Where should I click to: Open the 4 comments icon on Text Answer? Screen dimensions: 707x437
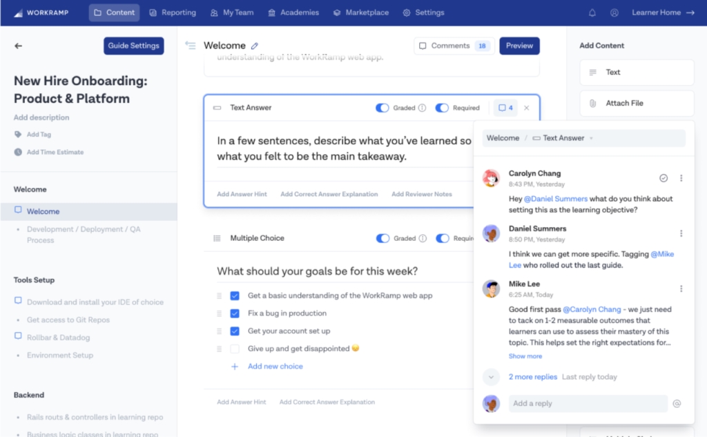(505, 108)
